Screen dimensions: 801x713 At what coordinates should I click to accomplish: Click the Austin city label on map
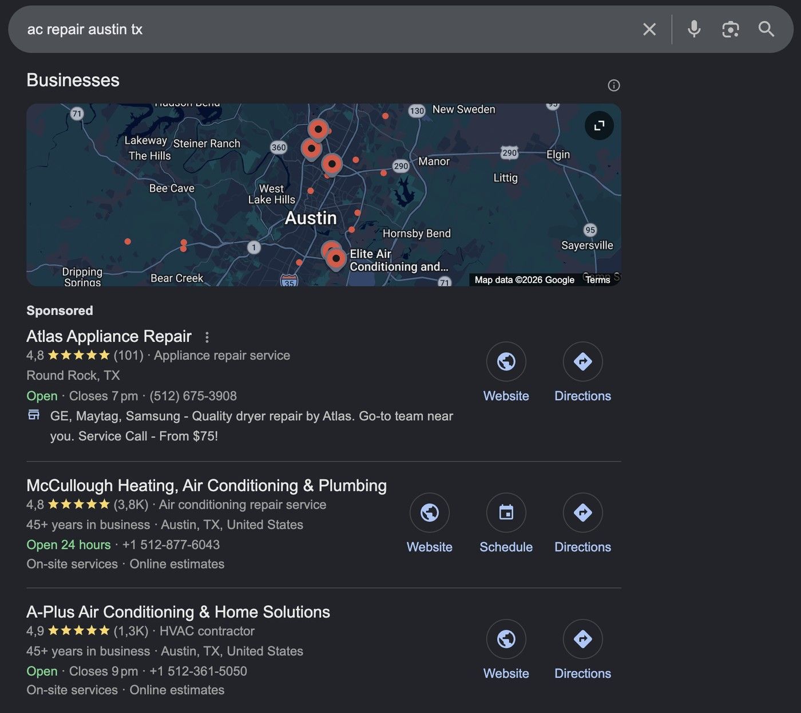point(311,218)
